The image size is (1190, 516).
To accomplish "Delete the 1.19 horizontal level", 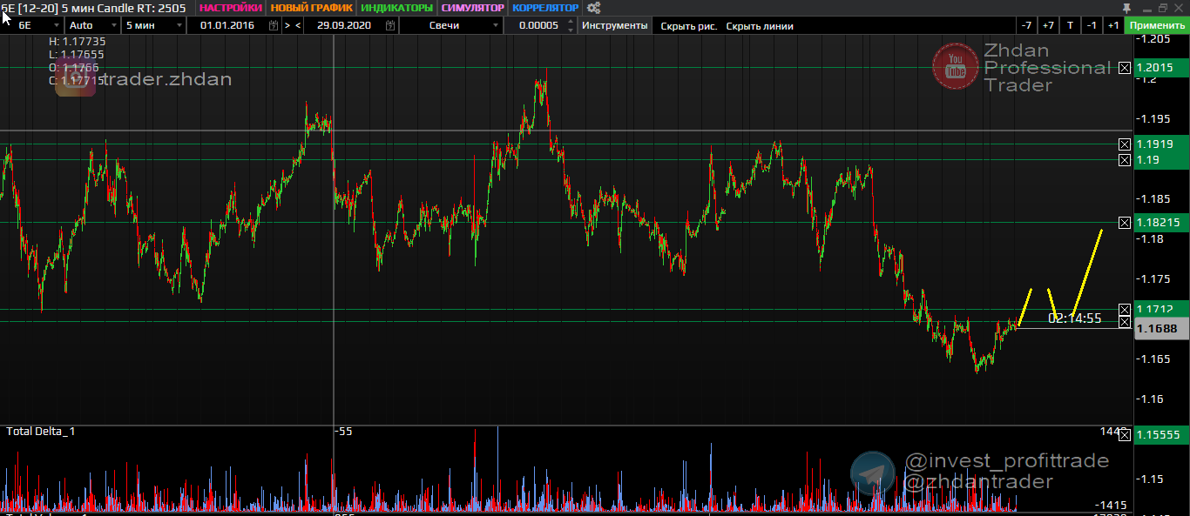I will pos(1125,160).
